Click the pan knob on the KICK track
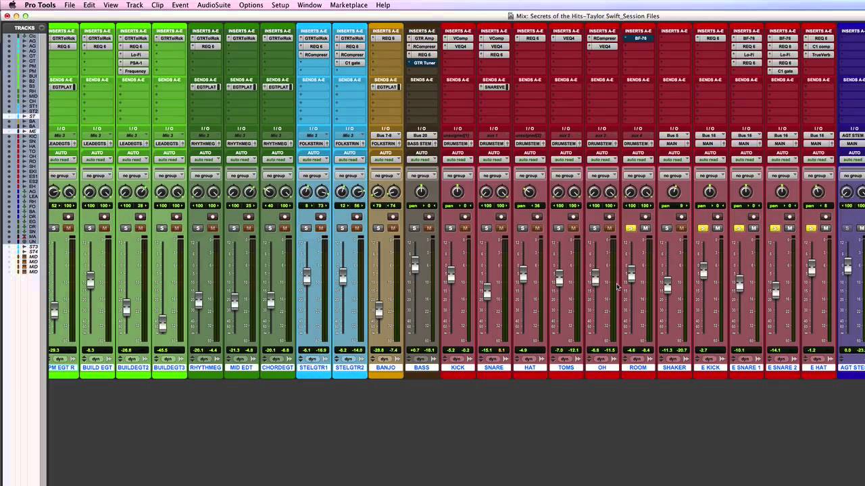This screenshot has height=486, width=865. tap(458, 192)
